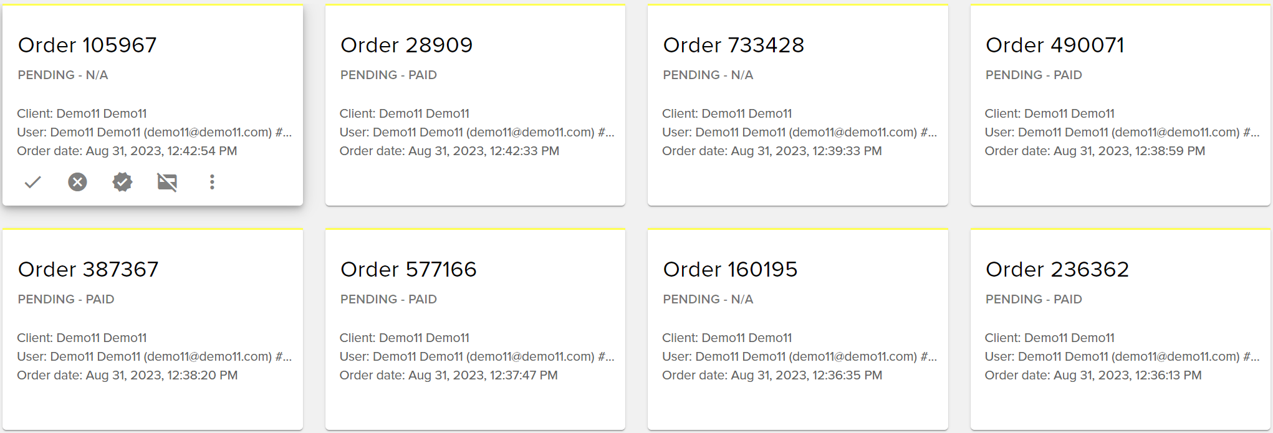Open Order 236362
The image size is (1273, 433).
tap(1057, 269)
